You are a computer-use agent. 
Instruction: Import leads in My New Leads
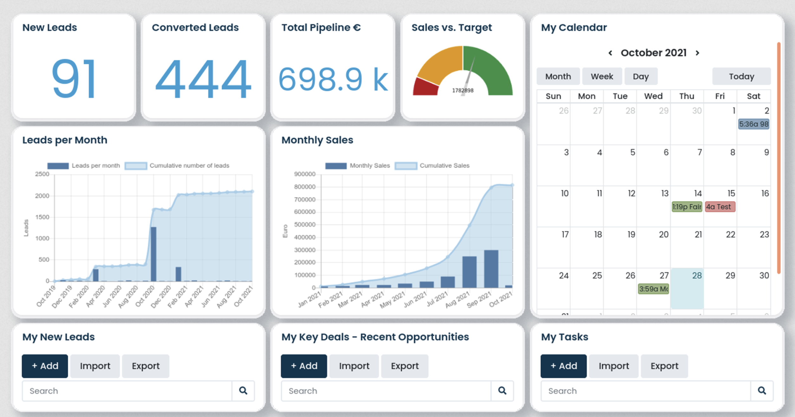[x=95, y=366]
